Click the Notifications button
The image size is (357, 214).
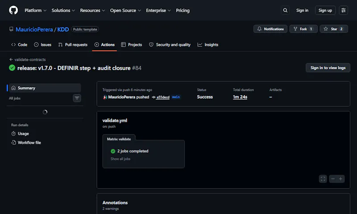point(270,29)
